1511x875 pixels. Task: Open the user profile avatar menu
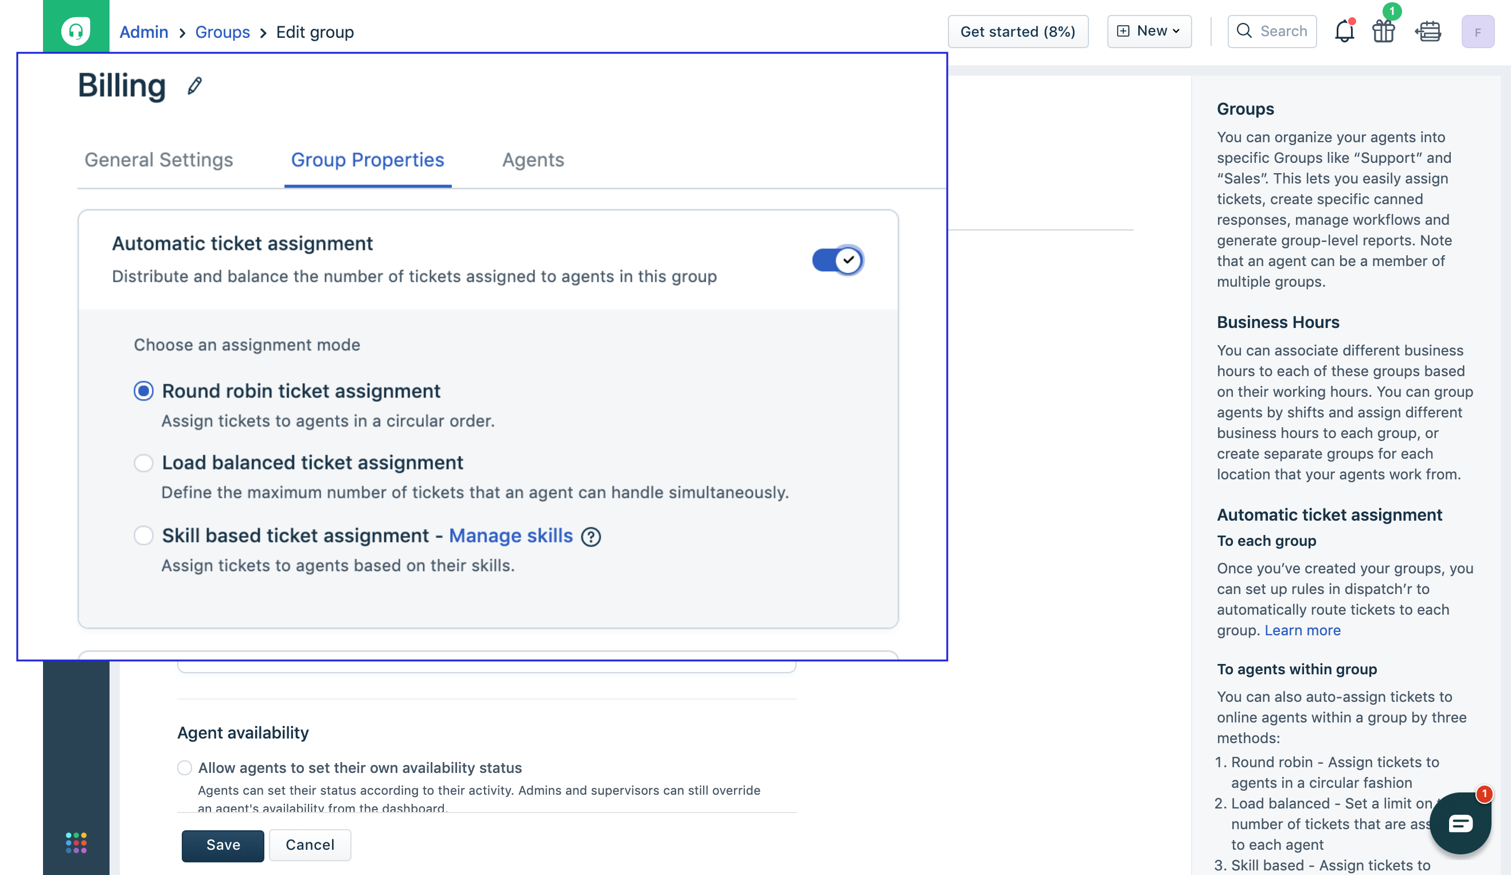tap(1477, 31)
